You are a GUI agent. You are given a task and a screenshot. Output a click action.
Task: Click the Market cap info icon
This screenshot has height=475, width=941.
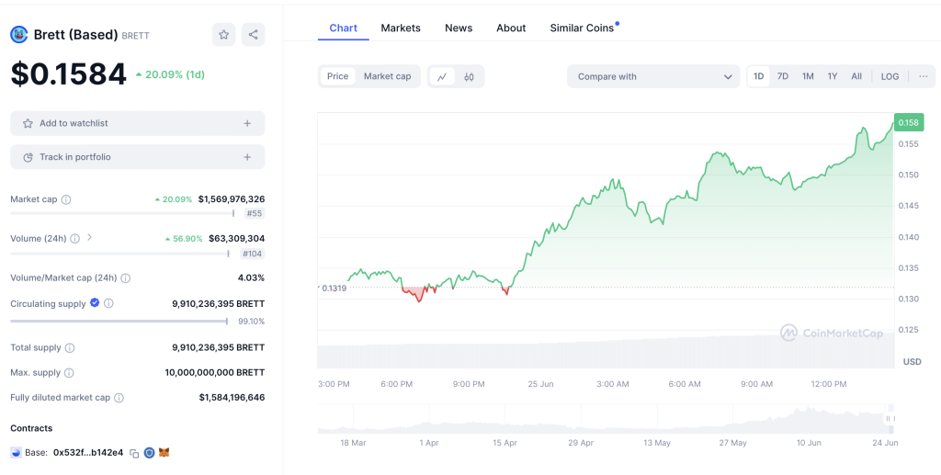[x=66, y=199]
